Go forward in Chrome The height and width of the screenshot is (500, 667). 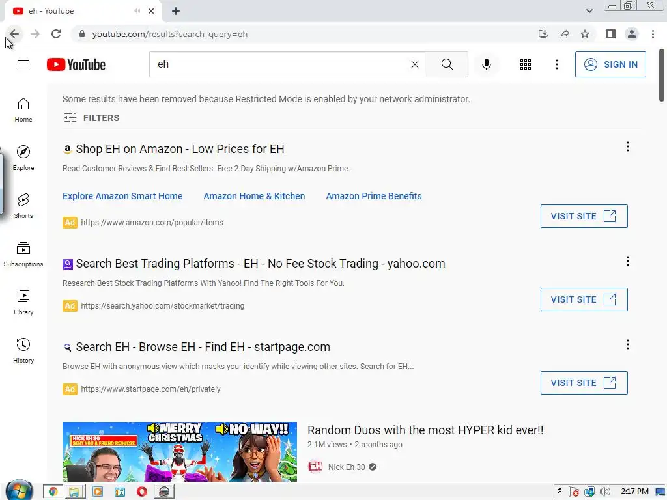coord(35,34)
